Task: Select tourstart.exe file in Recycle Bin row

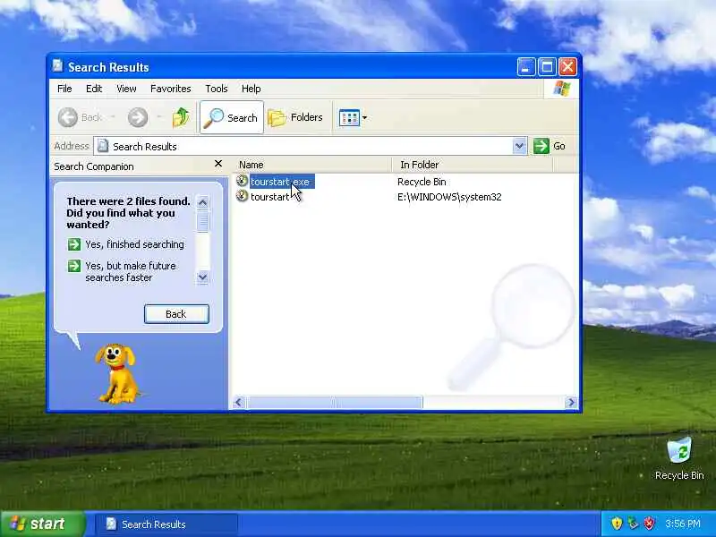Action: pyautogui.click(x=282, y=182)
